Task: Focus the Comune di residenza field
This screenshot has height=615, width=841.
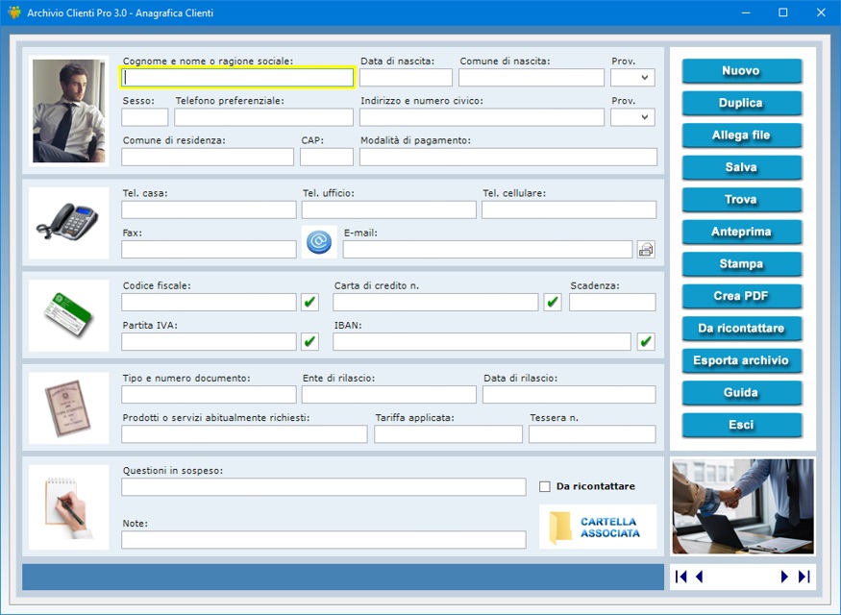Action: pyautogui.click(x=208, y=157)
